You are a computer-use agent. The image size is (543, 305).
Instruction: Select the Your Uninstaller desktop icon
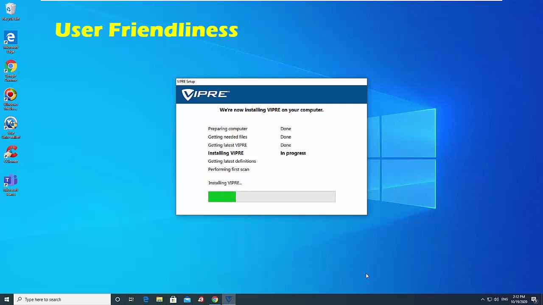point(11,128)
